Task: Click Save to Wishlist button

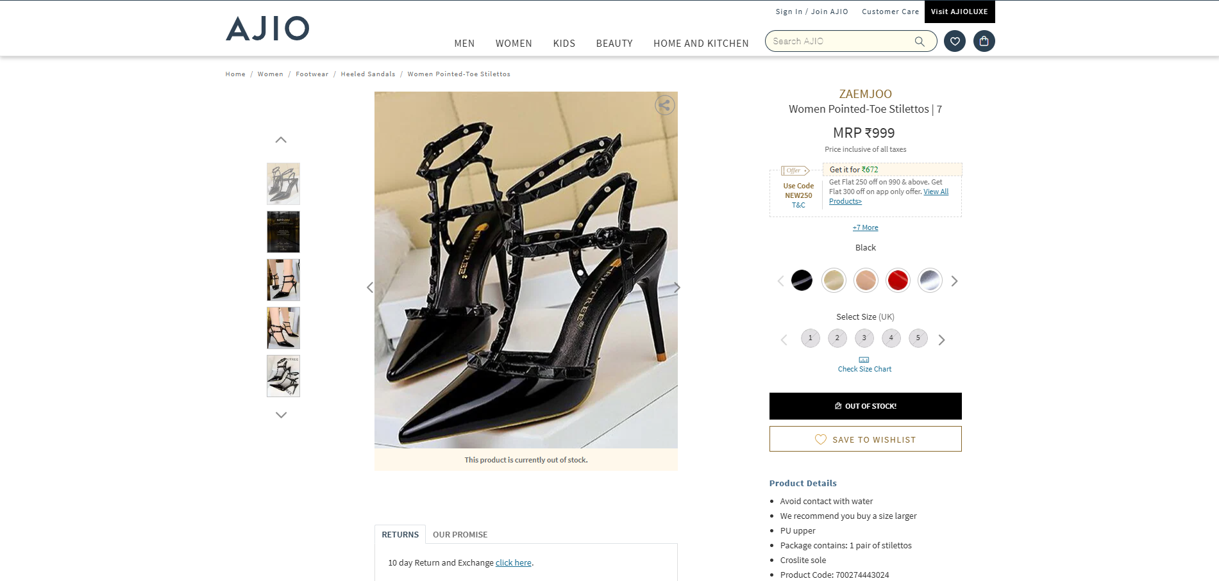Action: [865, 439]
